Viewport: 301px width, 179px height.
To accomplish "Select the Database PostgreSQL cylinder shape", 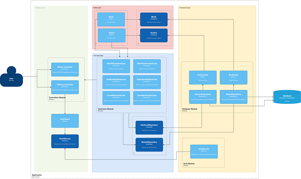I will coord(287,97).
